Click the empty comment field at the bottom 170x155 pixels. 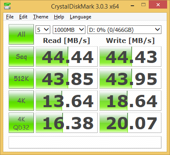(85, 142)
